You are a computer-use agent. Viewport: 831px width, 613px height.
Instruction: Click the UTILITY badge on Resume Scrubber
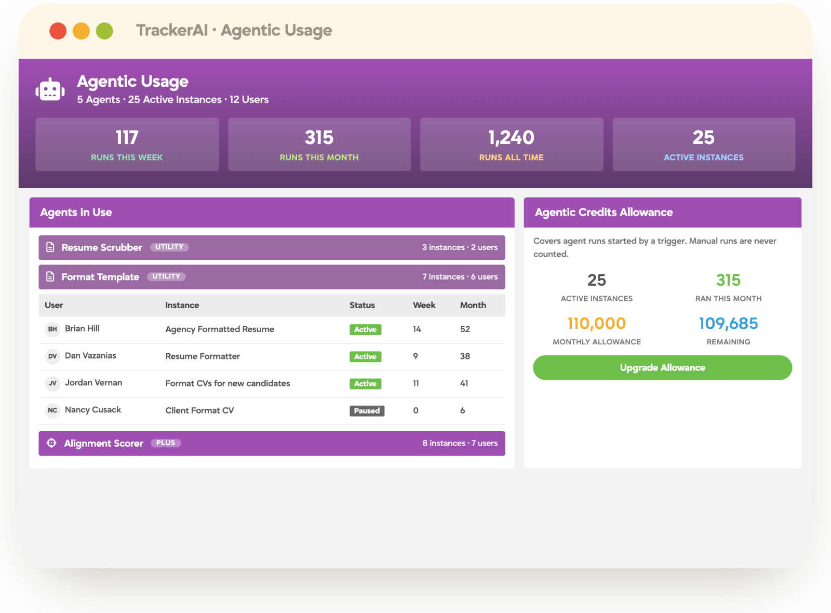point(169,247)
